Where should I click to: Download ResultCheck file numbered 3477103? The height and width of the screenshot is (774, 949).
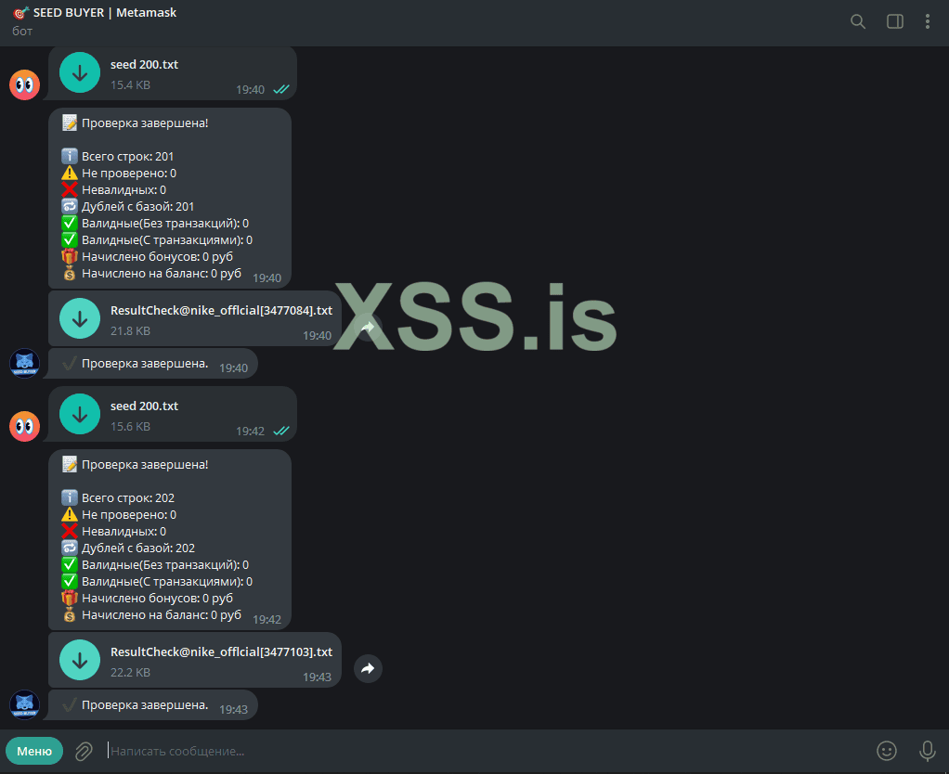(x=80, y=661)
